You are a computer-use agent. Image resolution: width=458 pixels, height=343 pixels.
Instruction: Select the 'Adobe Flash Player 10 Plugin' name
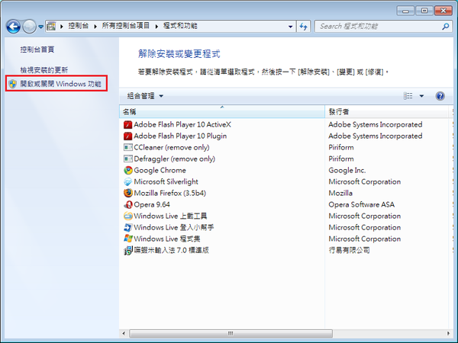(180, 136)
